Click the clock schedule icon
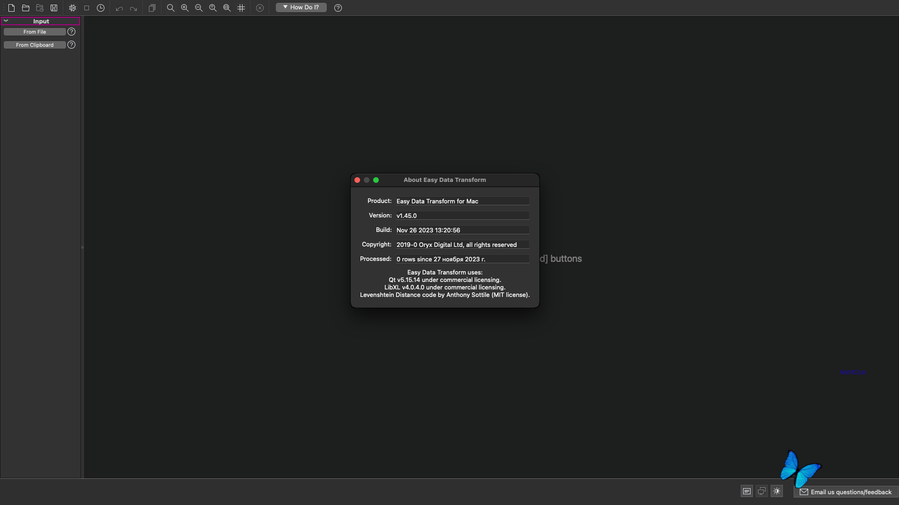This screenshot has width=899, height=505. tap(101, 8)
